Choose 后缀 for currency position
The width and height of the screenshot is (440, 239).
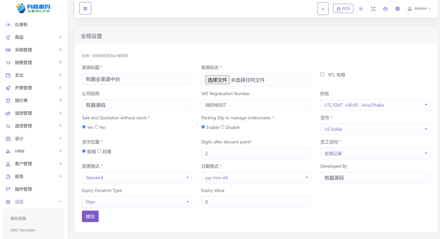click(99, 151)
